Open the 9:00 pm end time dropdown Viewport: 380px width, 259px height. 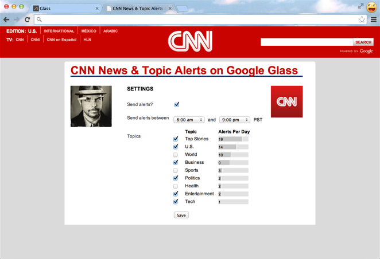click(x=234, y=120)
